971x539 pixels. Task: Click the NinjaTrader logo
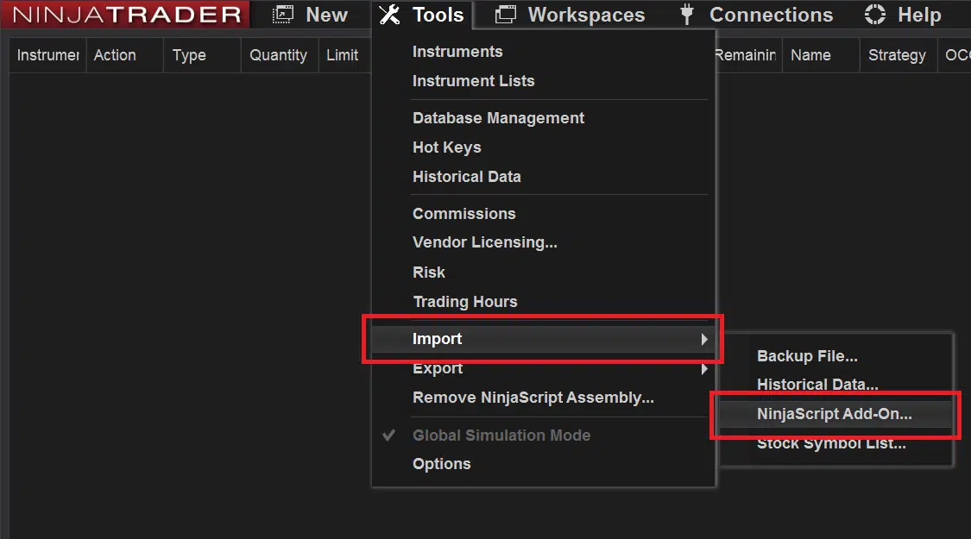coord(126,15)
